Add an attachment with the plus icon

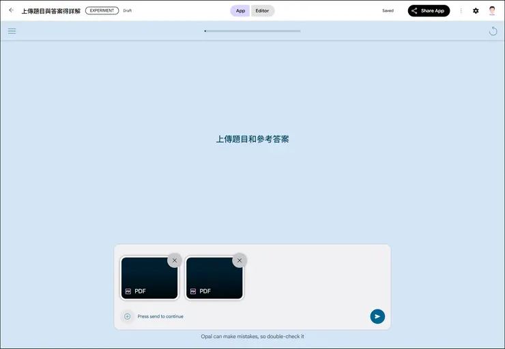[127, 316]
